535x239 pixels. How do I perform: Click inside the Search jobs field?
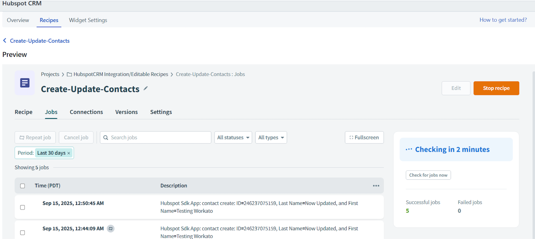(x=155, y=138)
